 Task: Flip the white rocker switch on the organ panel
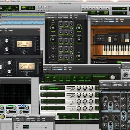pos(110,39)
